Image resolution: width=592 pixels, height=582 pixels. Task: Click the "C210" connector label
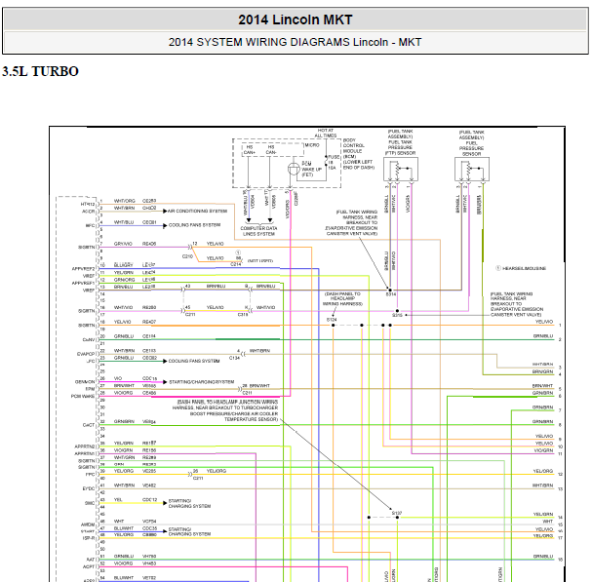tap(187, 256)
